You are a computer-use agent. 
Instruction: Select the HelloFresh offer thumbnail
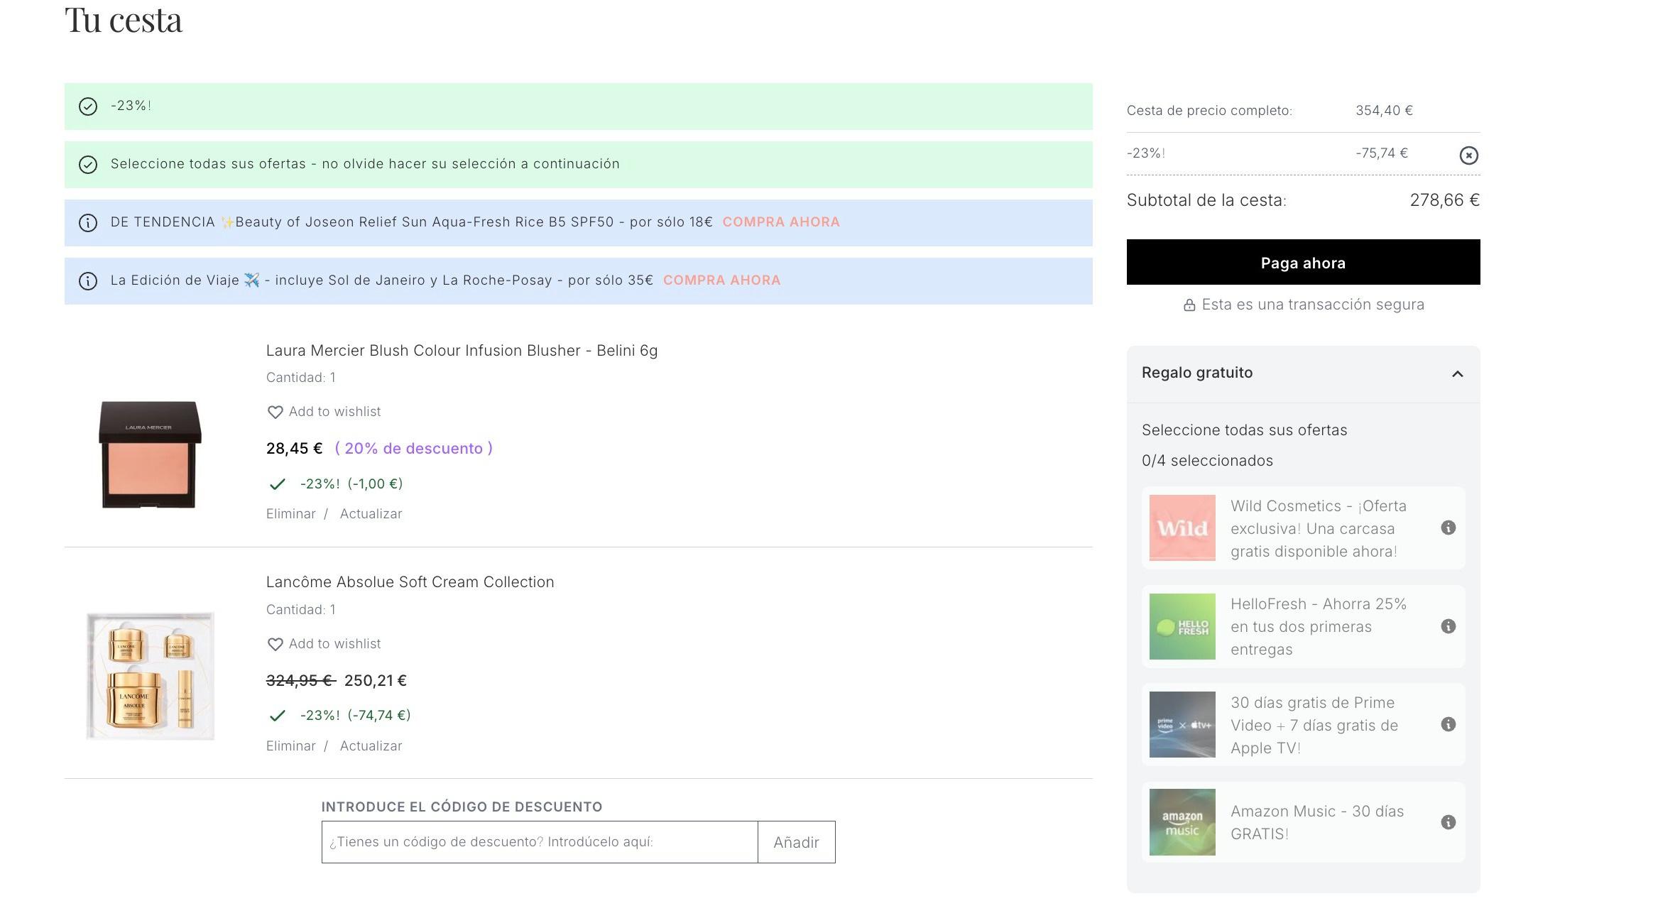pyautogui.click(x=1182, y=626)
